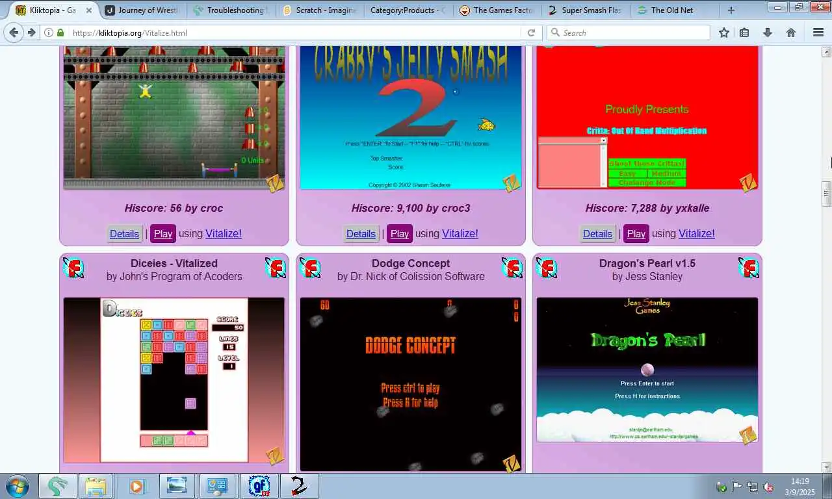Screen dimensions: 832x499
Task: Click the Vitalize badge on the Dragon's Pearl screenshot
Action: click(x=749, y=435)
